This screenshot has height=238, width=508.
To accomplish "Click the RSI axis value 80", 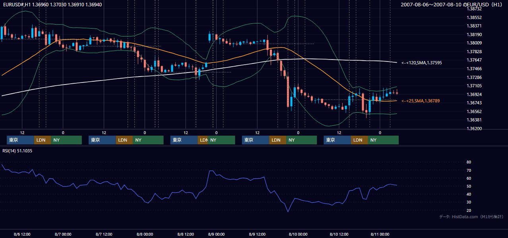I will click(x=469, y=162).
